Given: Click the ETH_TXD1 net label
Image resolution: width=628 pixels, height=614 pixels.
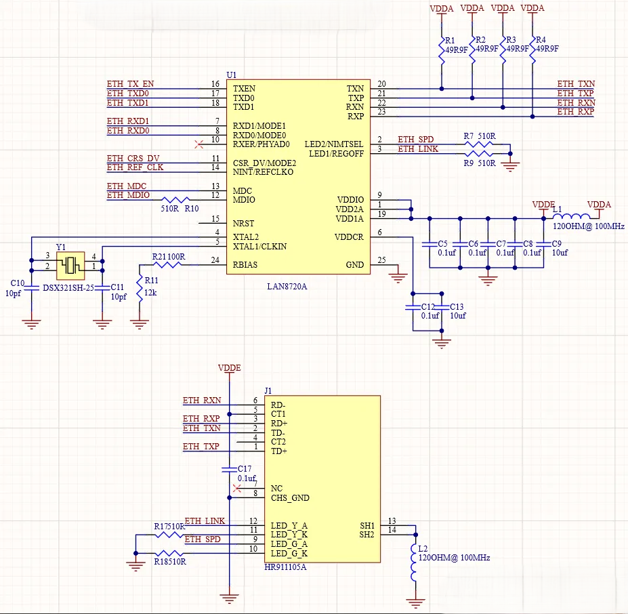Looking at the screenshot, I should (x=128, y=102).
